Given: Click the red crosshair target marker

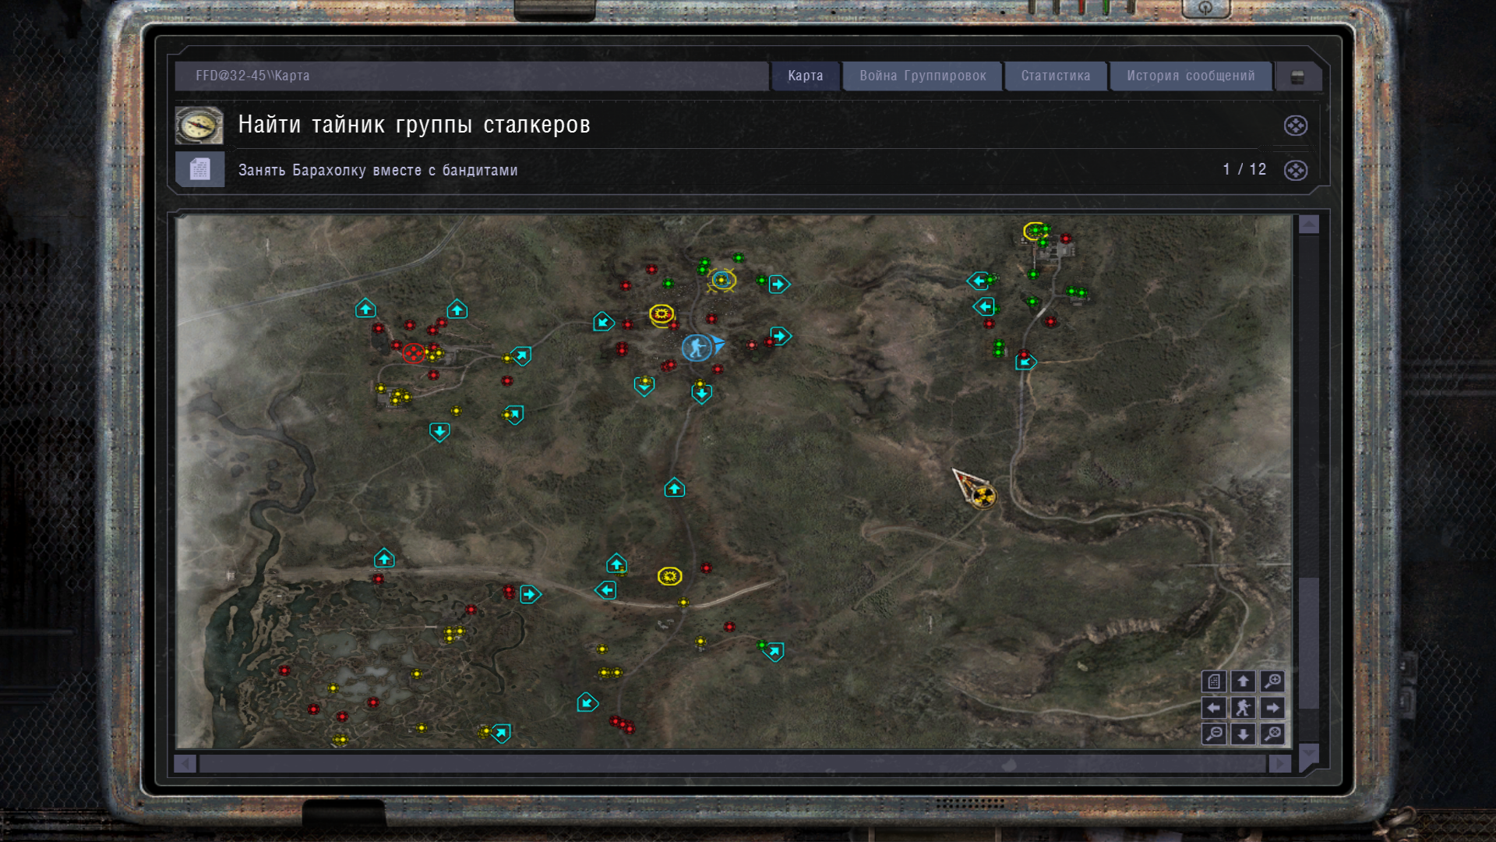Looking at the screenshot, I should pos(414,353).
